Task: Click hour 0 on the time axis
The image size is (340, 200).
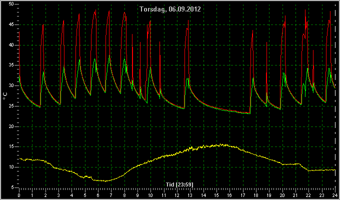Action: [x=19, y=195]
